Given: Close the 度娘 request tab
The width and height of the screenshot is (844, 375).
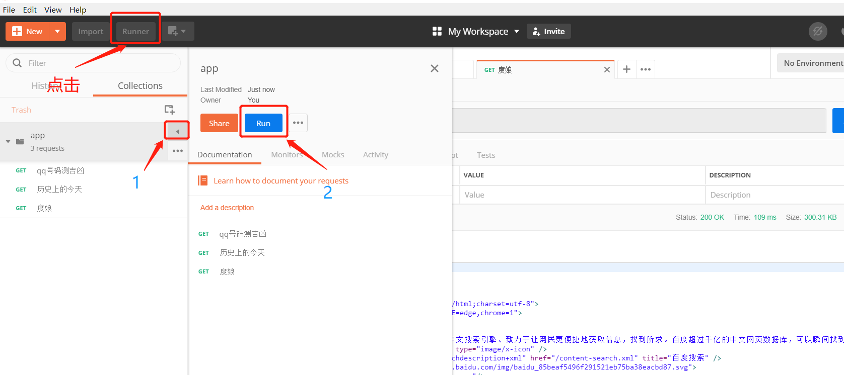Looking at the screenshot, I should tap(607, 70).
